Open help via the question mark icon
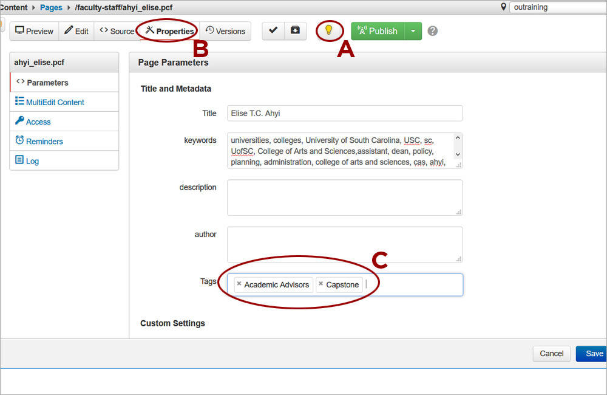The image size is (607, 395). pos(432,31)
